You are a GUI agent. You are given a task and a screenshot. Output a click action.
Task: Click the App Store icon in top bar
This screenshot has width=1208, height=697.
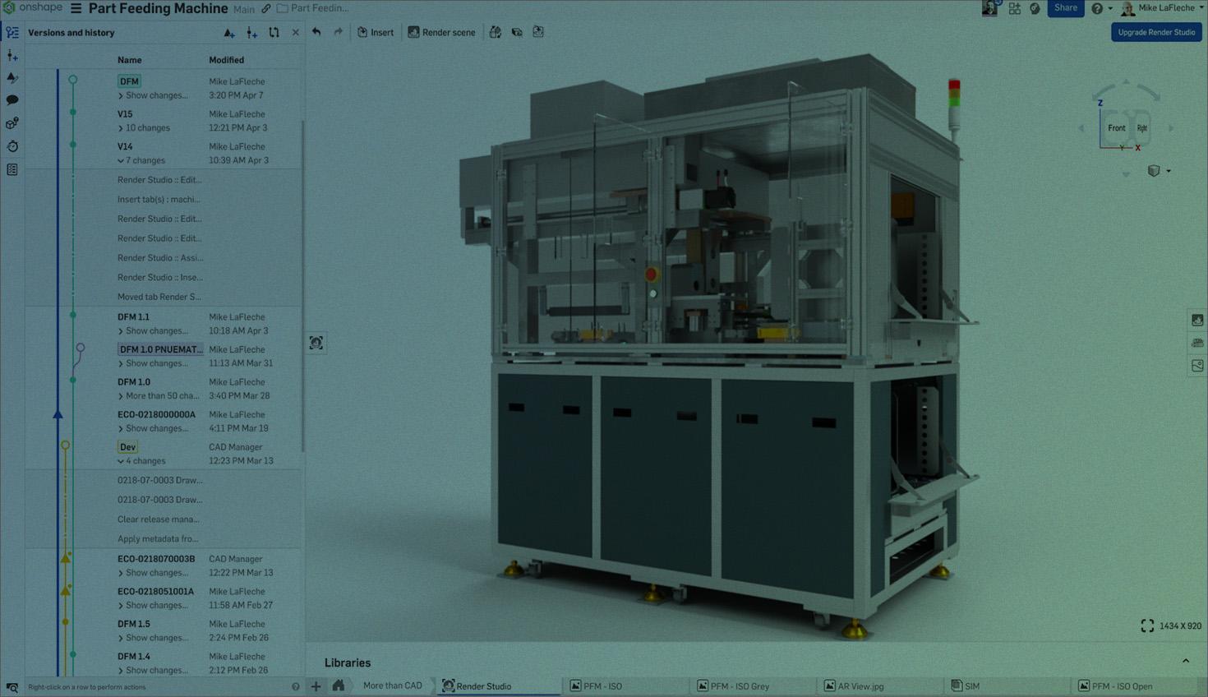pyautogui.click(x=1015, y=8)
